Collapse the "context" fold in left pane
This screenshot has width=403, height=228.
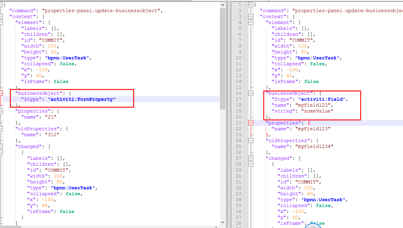tap(1, 17)
